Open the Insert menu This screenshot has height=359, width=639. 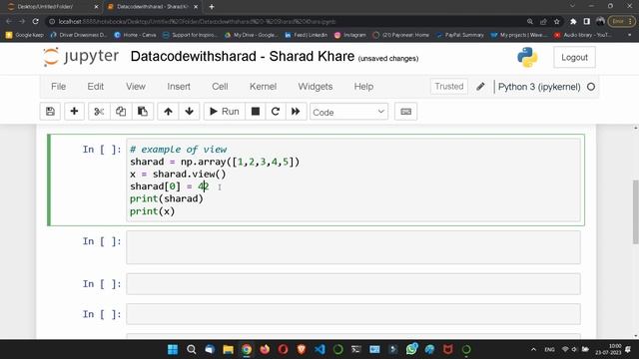[179, 87]
